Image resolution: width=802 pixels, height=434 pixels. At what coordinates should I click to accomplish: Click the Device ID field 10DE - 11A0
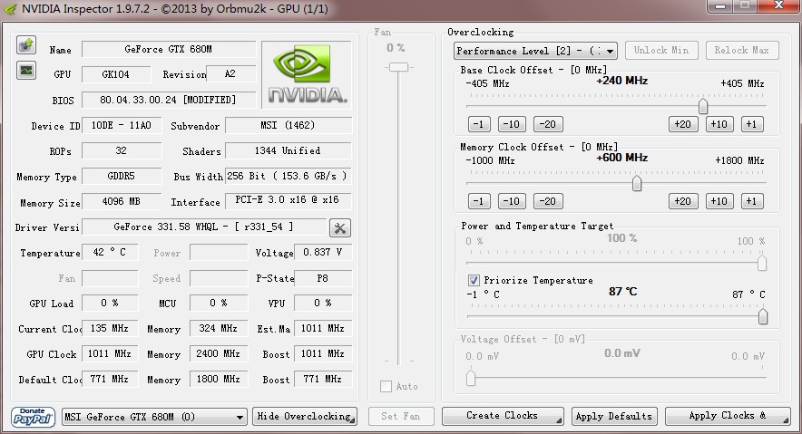click(x=122, y=125)
